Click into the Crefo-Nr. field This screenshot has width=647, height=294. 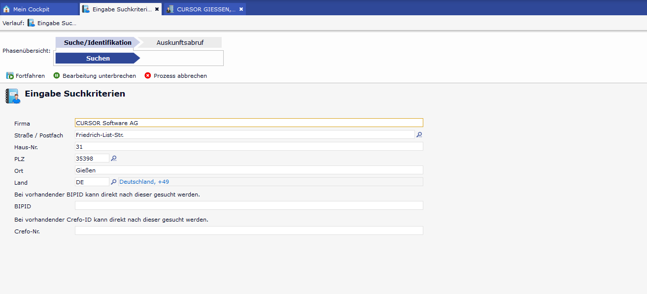point(248,230)
